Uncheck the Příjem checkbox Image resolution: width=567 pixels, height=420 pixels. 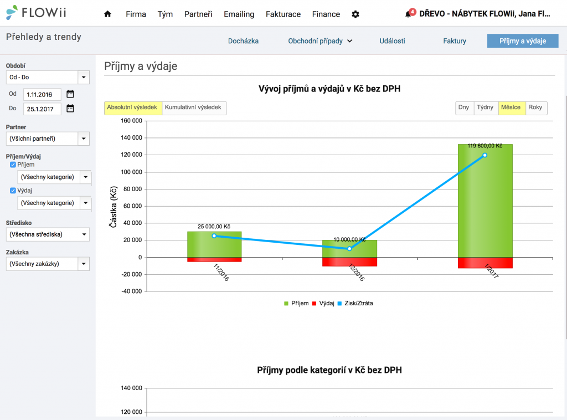coord(13,165)
